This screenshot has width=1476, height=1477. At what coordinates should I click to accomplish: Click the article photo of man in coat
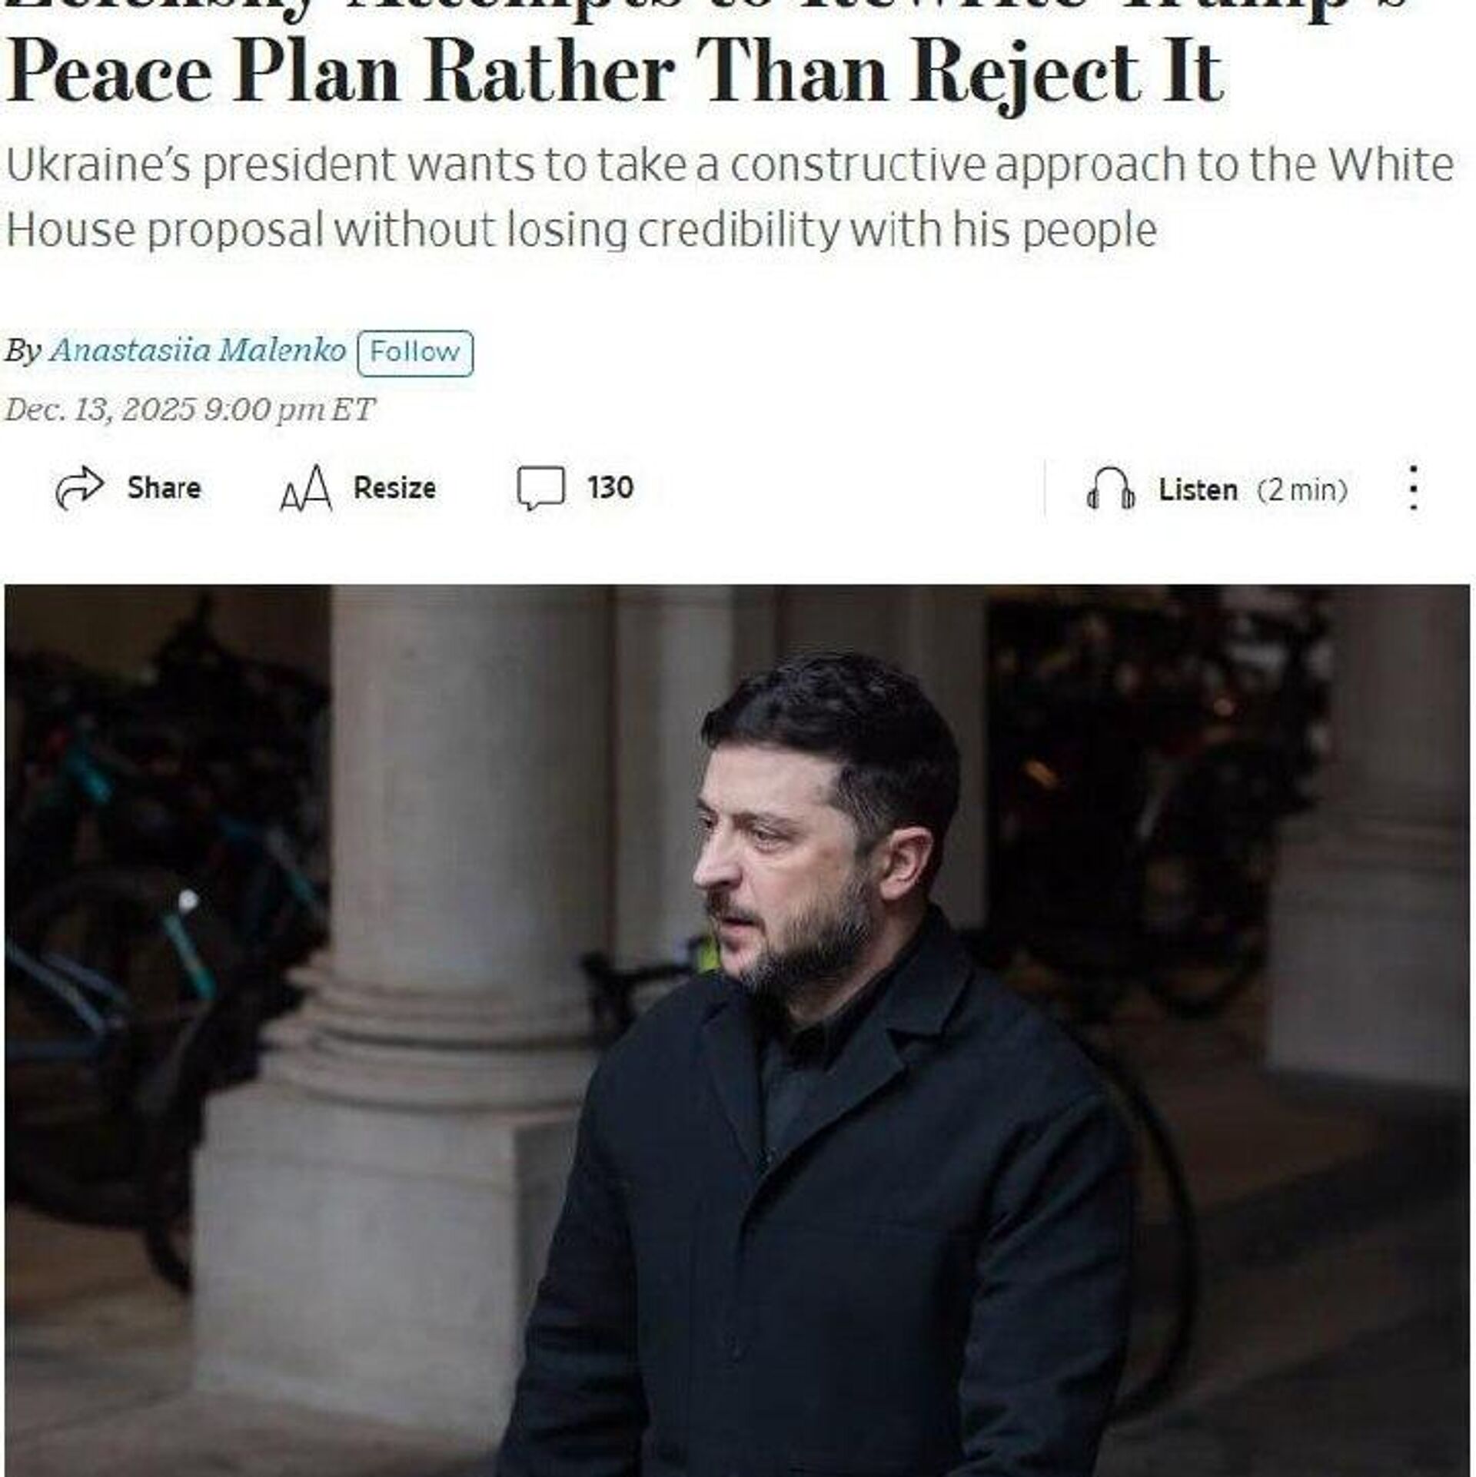737,1031
